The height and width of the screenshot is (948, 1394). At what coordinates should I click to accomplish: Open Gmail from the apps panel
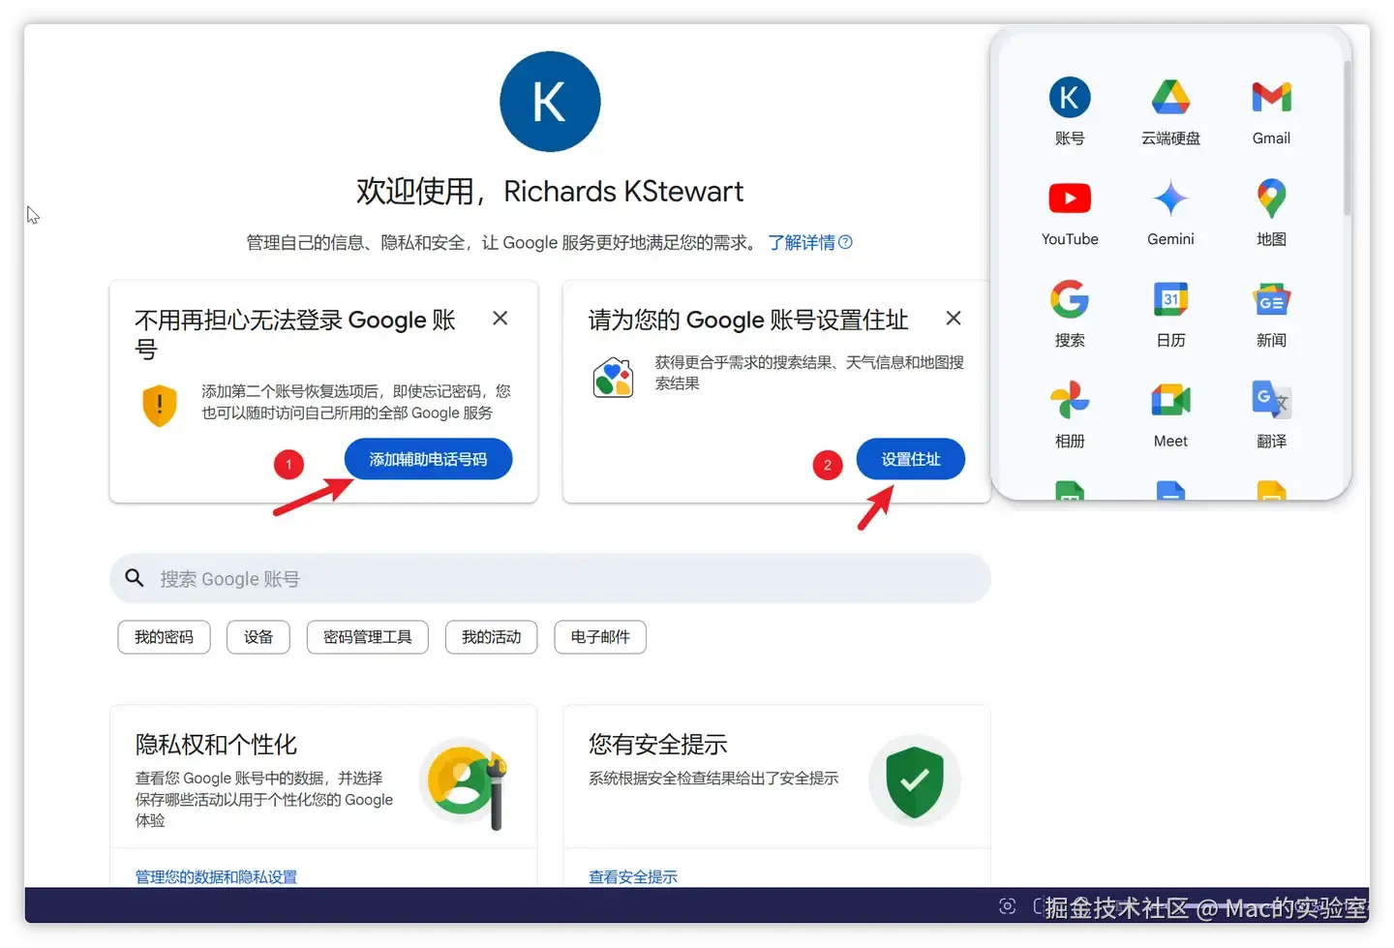1271,98
